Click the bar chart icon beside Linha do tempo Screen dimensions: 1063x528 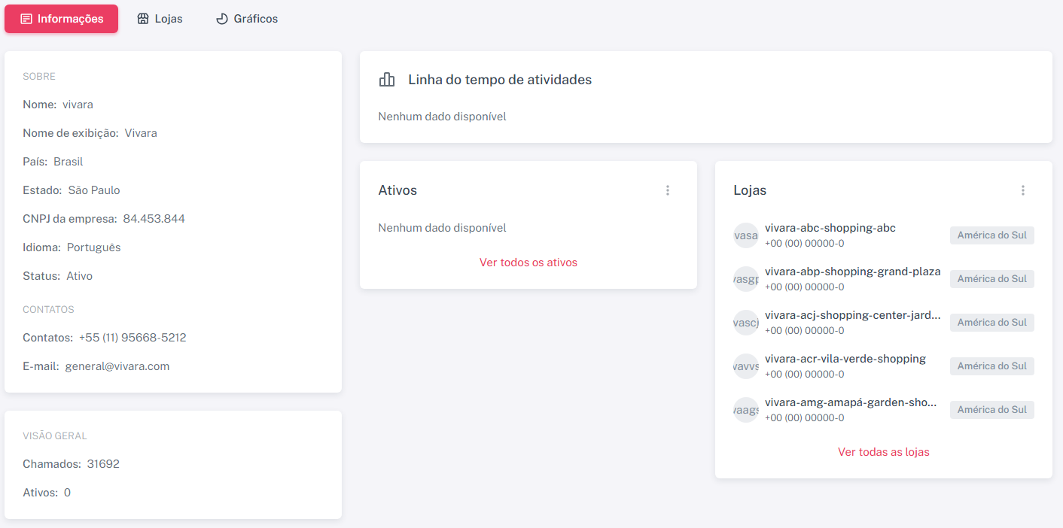click(387, 80)
